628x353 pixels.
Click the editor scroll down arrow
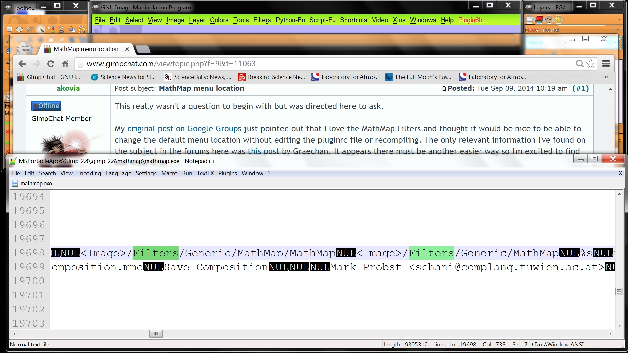619,326
